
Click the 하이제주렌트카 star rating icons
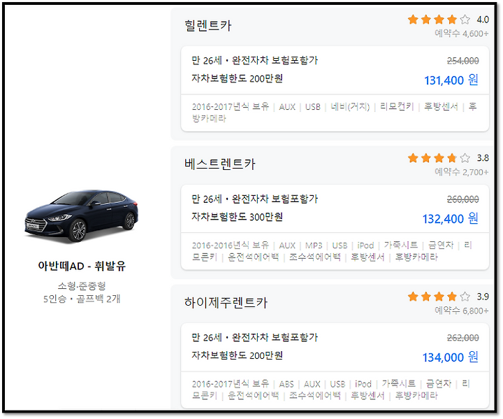[x=439, y=297]
